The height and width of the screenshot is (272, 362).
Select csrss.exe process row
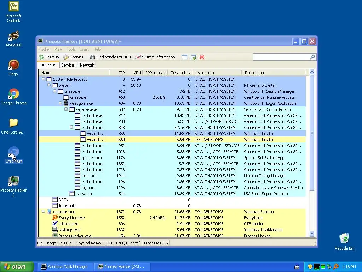click(172, 97)
